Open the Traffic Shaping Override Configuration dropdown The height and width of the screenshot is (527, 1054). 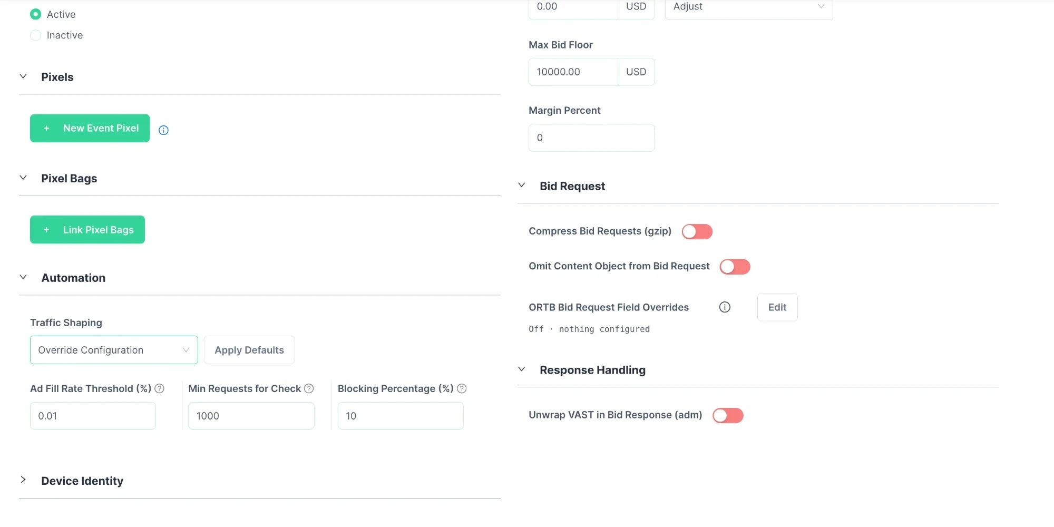click(x=114, y=350)
